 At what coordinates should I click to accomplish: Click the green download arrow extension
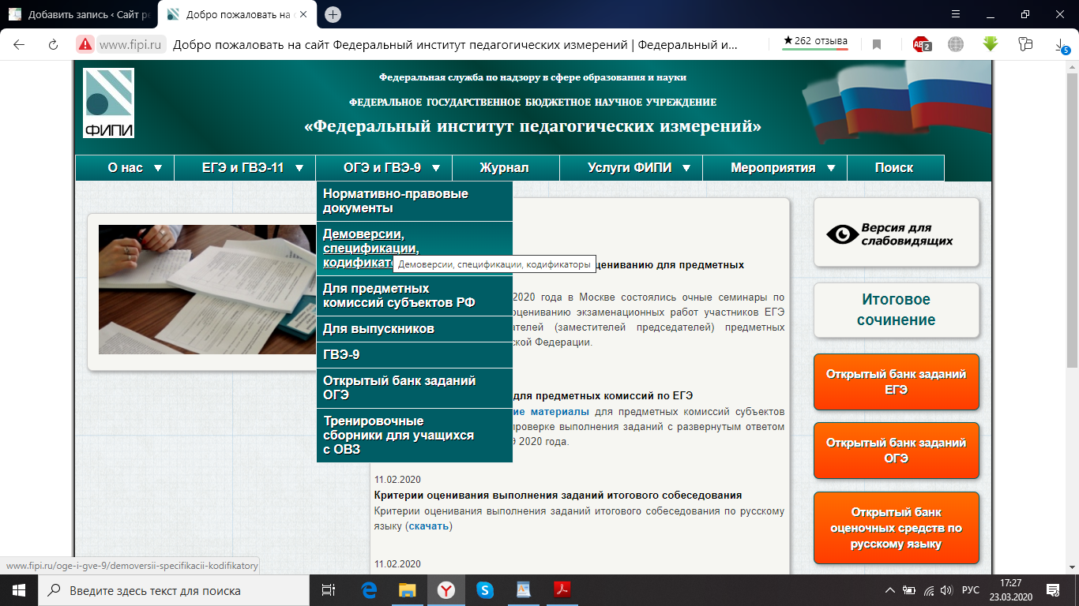pyautogui.click(x=991, y=44)
